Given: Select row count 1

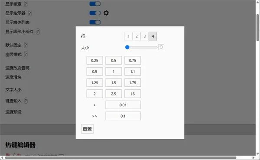Looking at the screenshot, I should click(129, 36).
